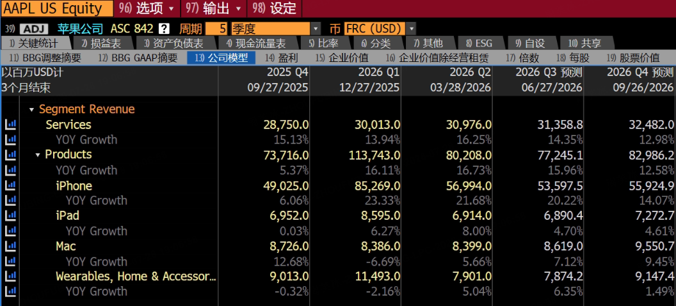
Task: Open the 选项 options menu
Action: (x=147, y=8)
